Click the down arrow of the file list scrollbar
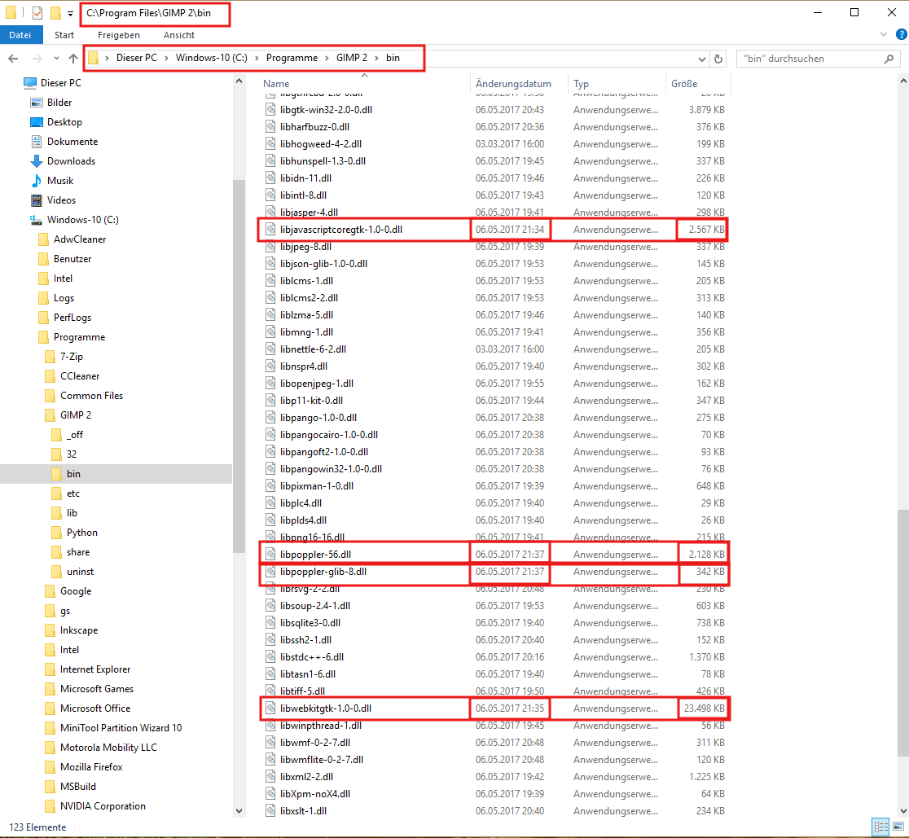The height and width of the screenshot is (838, 909). click(903, 811)
